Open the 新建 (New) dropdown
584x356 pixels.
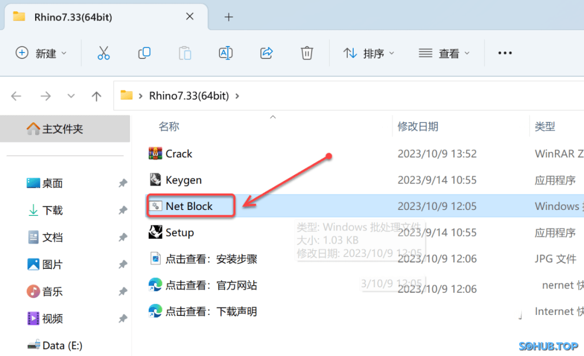pyautogui.click(x=42, y=53)
